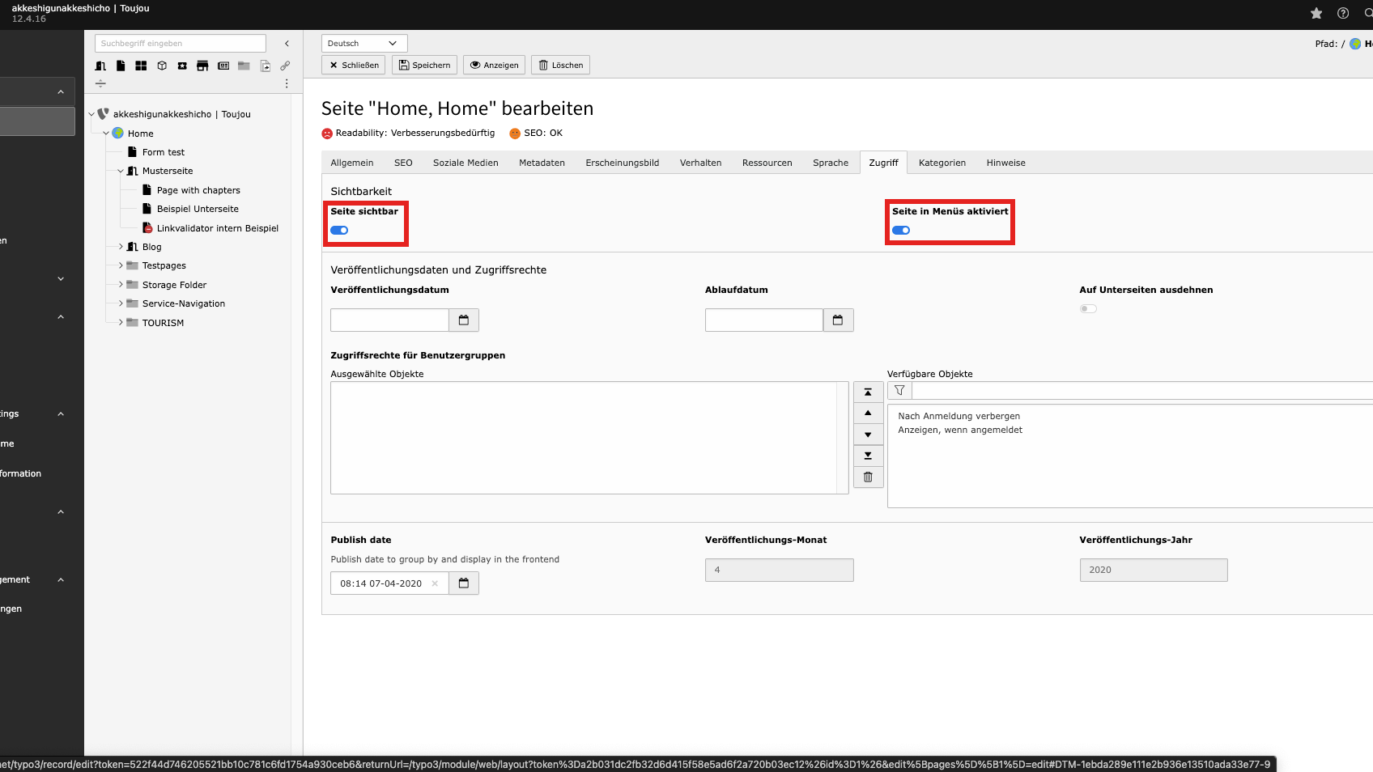This screenshot has width=1373, height=772.
Task: Toggle 'Auf Unterseiten ausdehnen' switch
Action: click(x=1088, y=308)
